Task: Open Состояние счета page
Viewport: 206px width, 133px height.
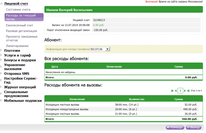Action: coord(18,10)
